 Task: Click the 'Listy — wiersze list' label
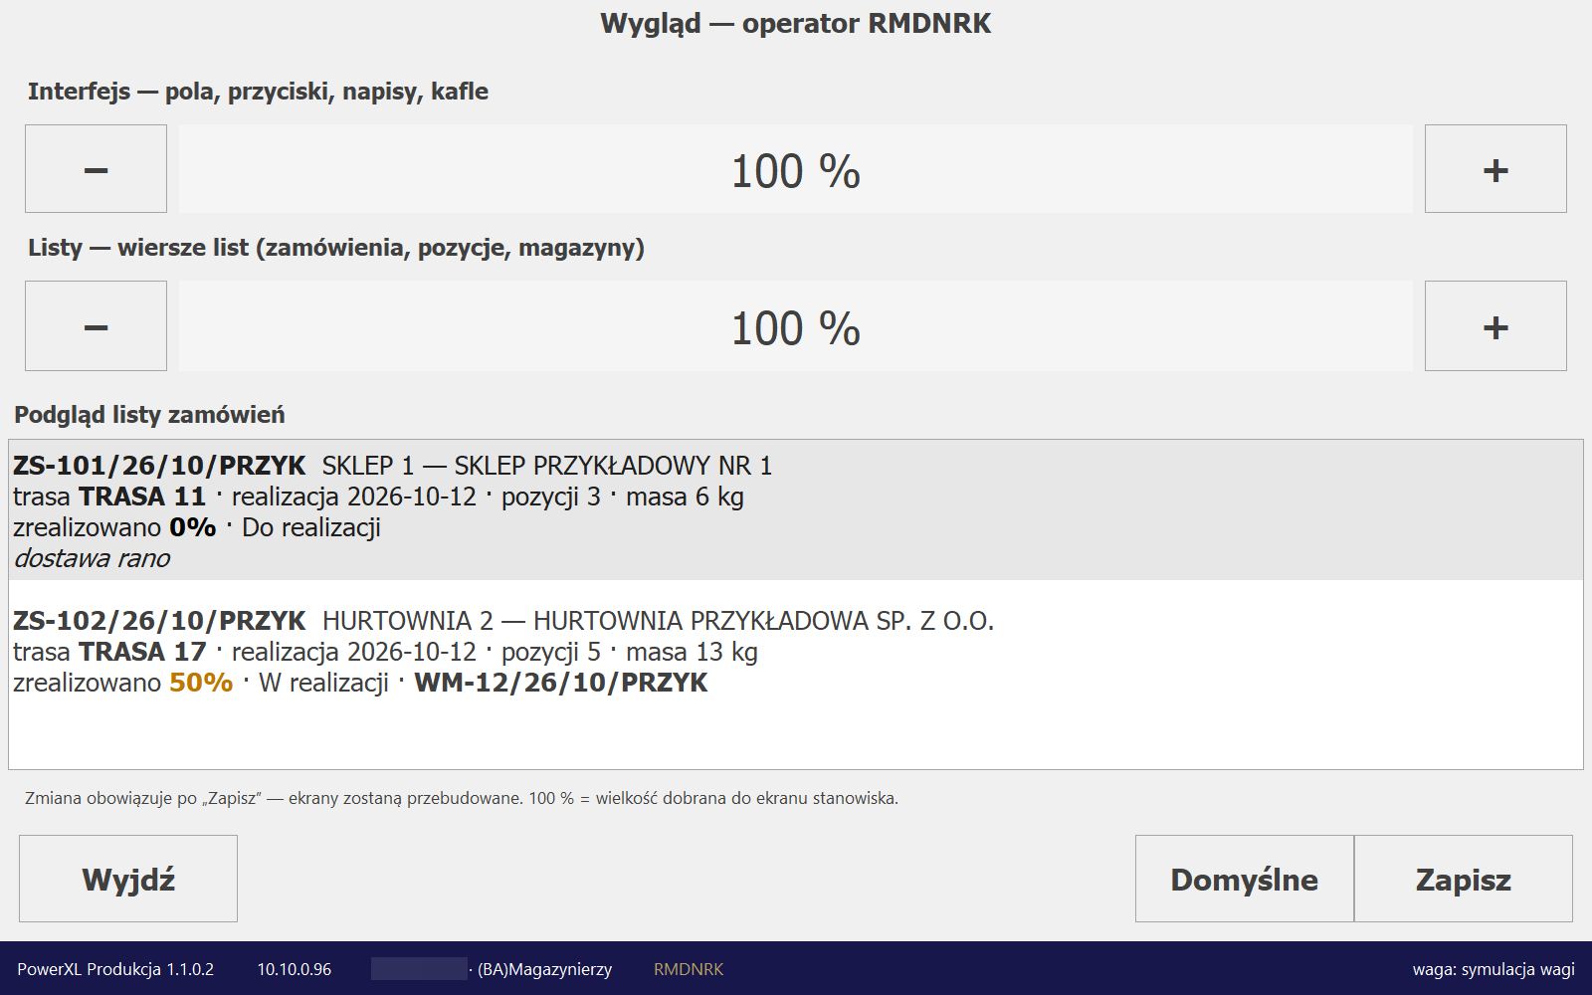pos(336,248)
